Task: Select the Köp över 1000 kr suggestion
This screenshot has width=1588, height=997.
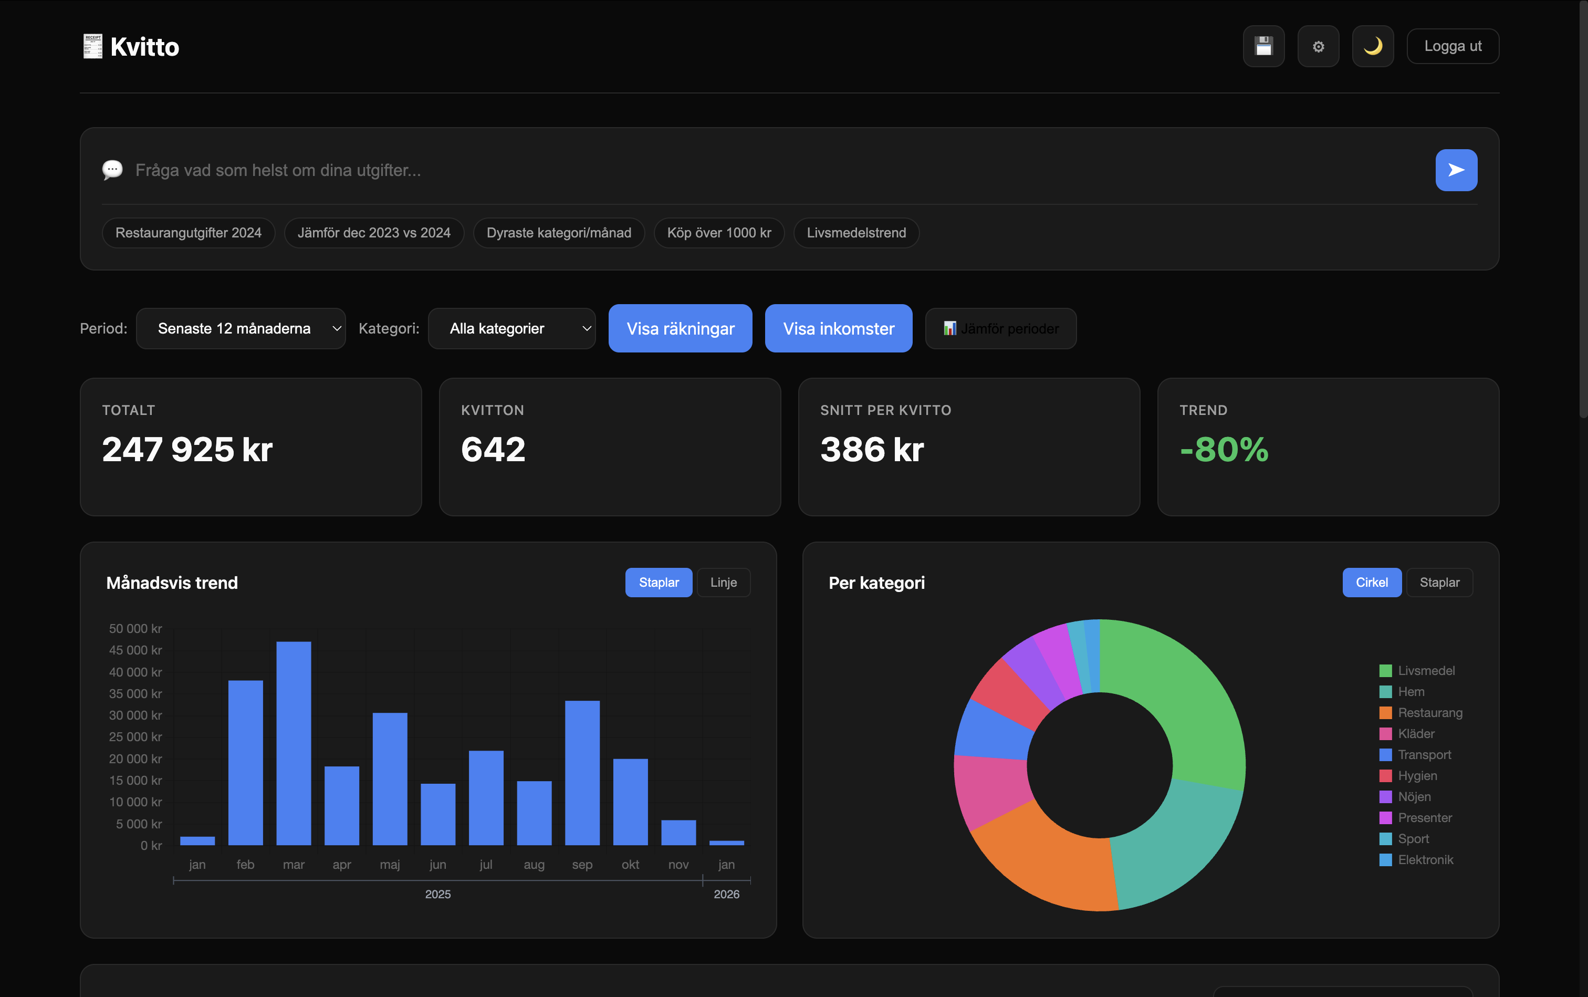Action: [x=718, y=232]
